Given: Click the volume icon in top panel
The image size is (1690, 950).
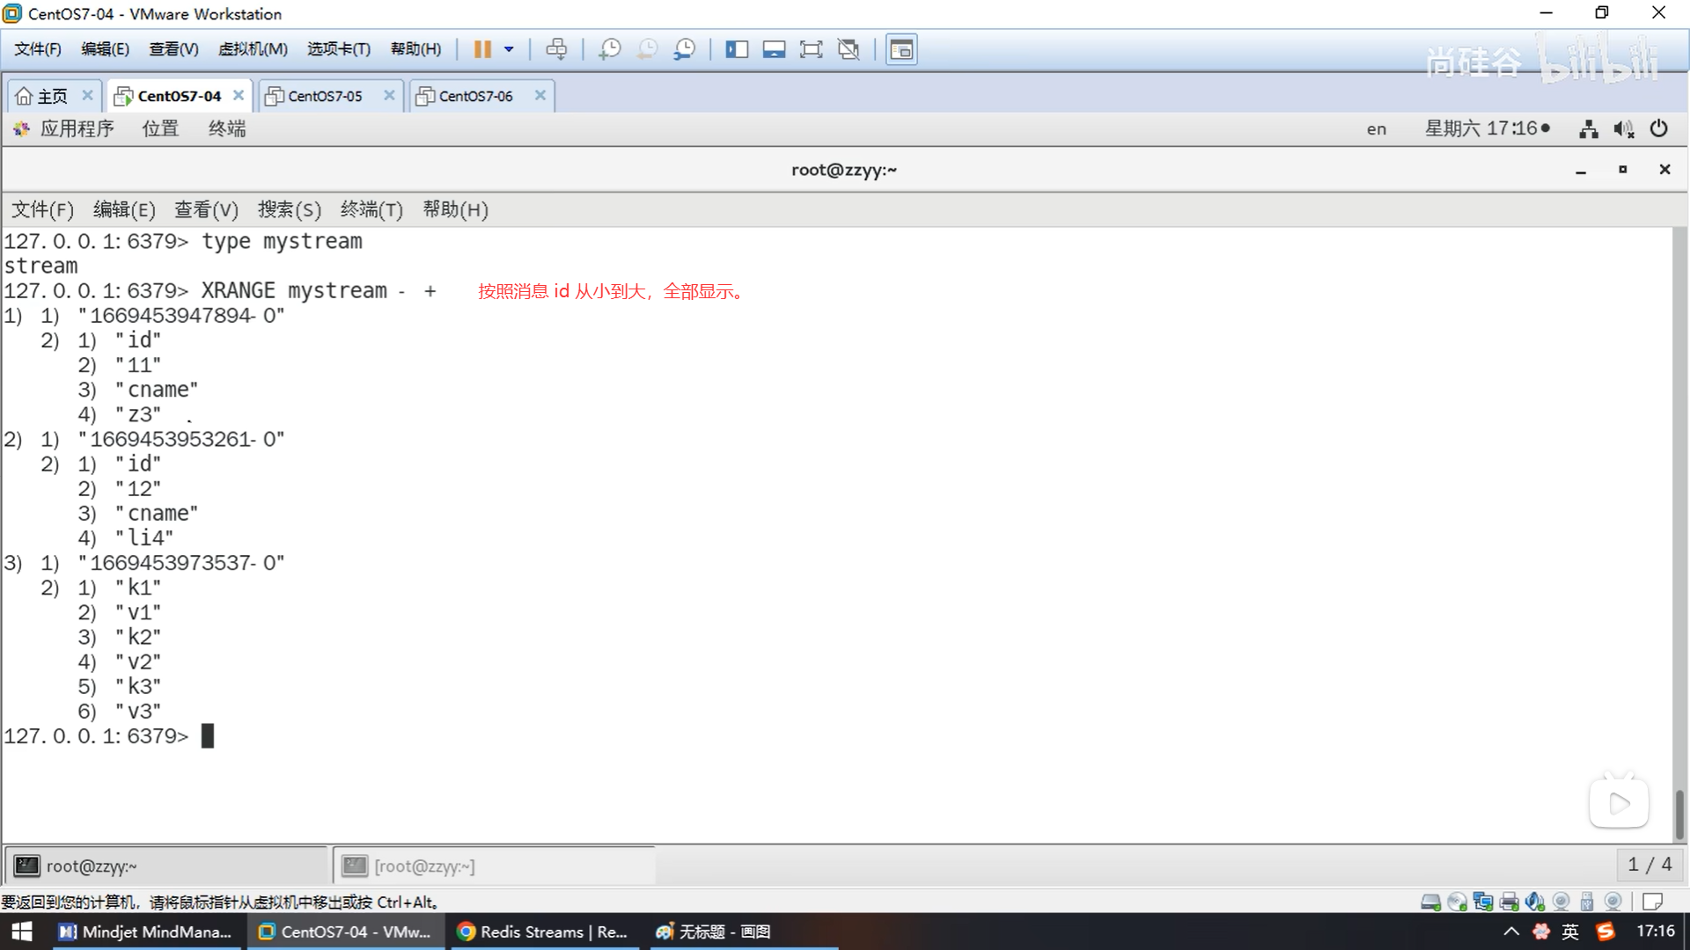Looking at the screenshot, I should coord(1623,129).
